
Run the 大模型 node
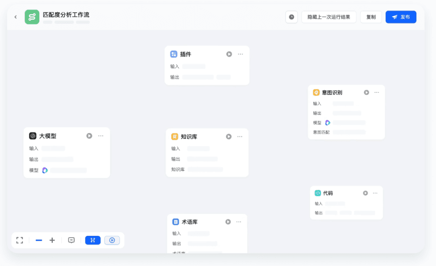89,136
